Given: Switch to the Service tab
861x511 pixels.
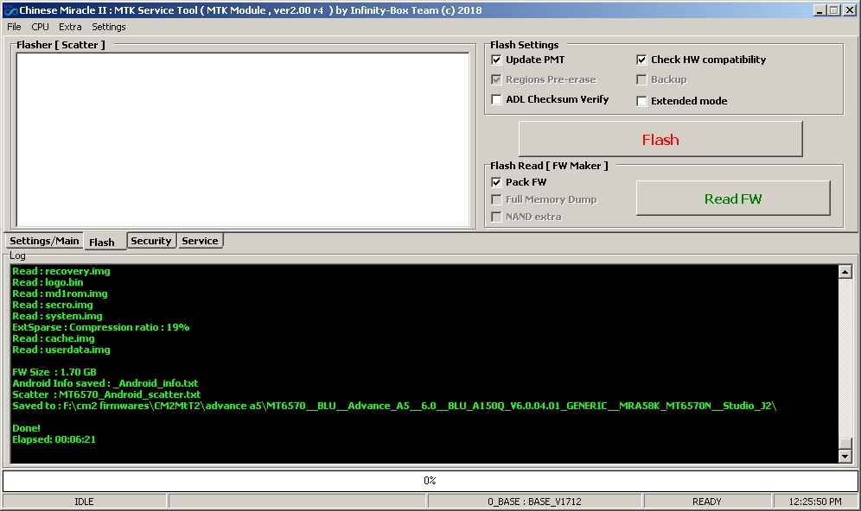Looking at the screenshot, I should tap(200, 241).
